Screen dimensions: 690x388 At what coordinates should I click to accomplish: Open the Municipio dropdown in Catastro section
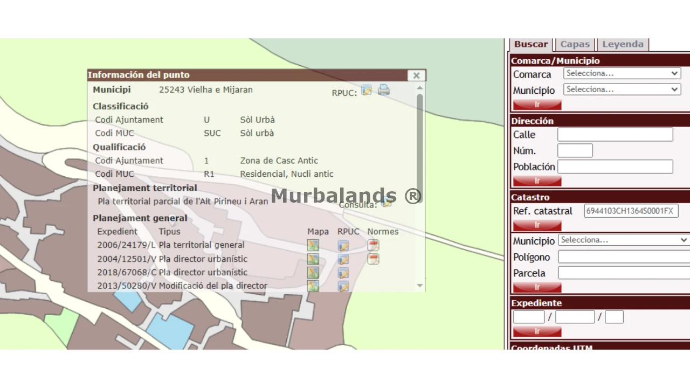click(623, 240)
